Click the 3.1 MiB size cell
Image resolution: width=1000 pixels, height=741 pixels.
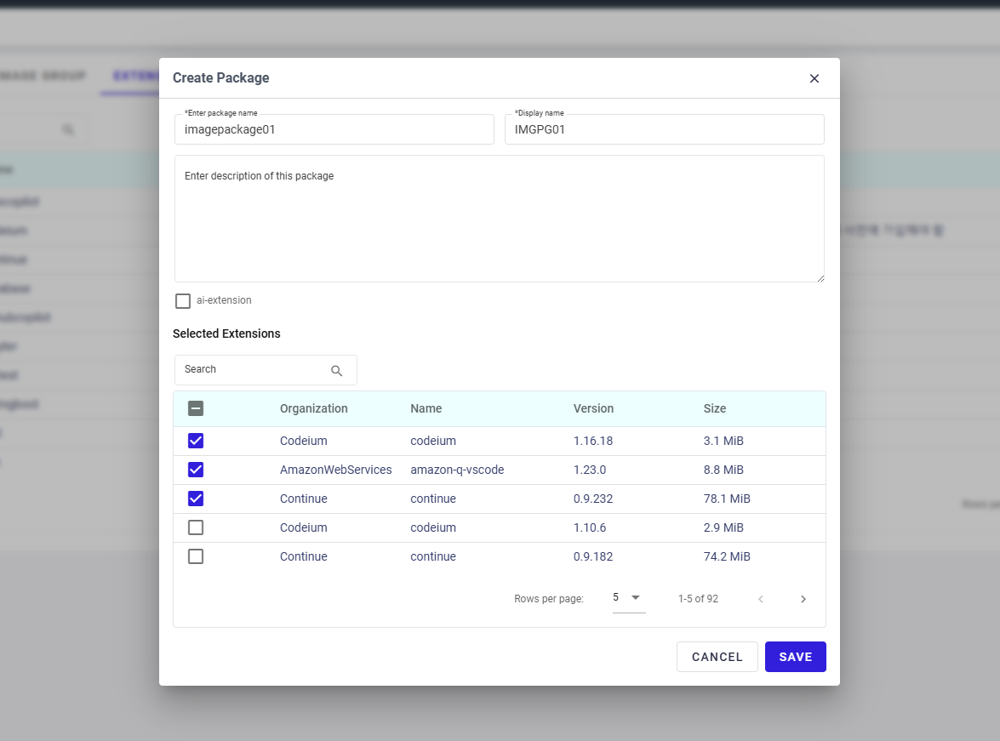[x=723, y=441]
